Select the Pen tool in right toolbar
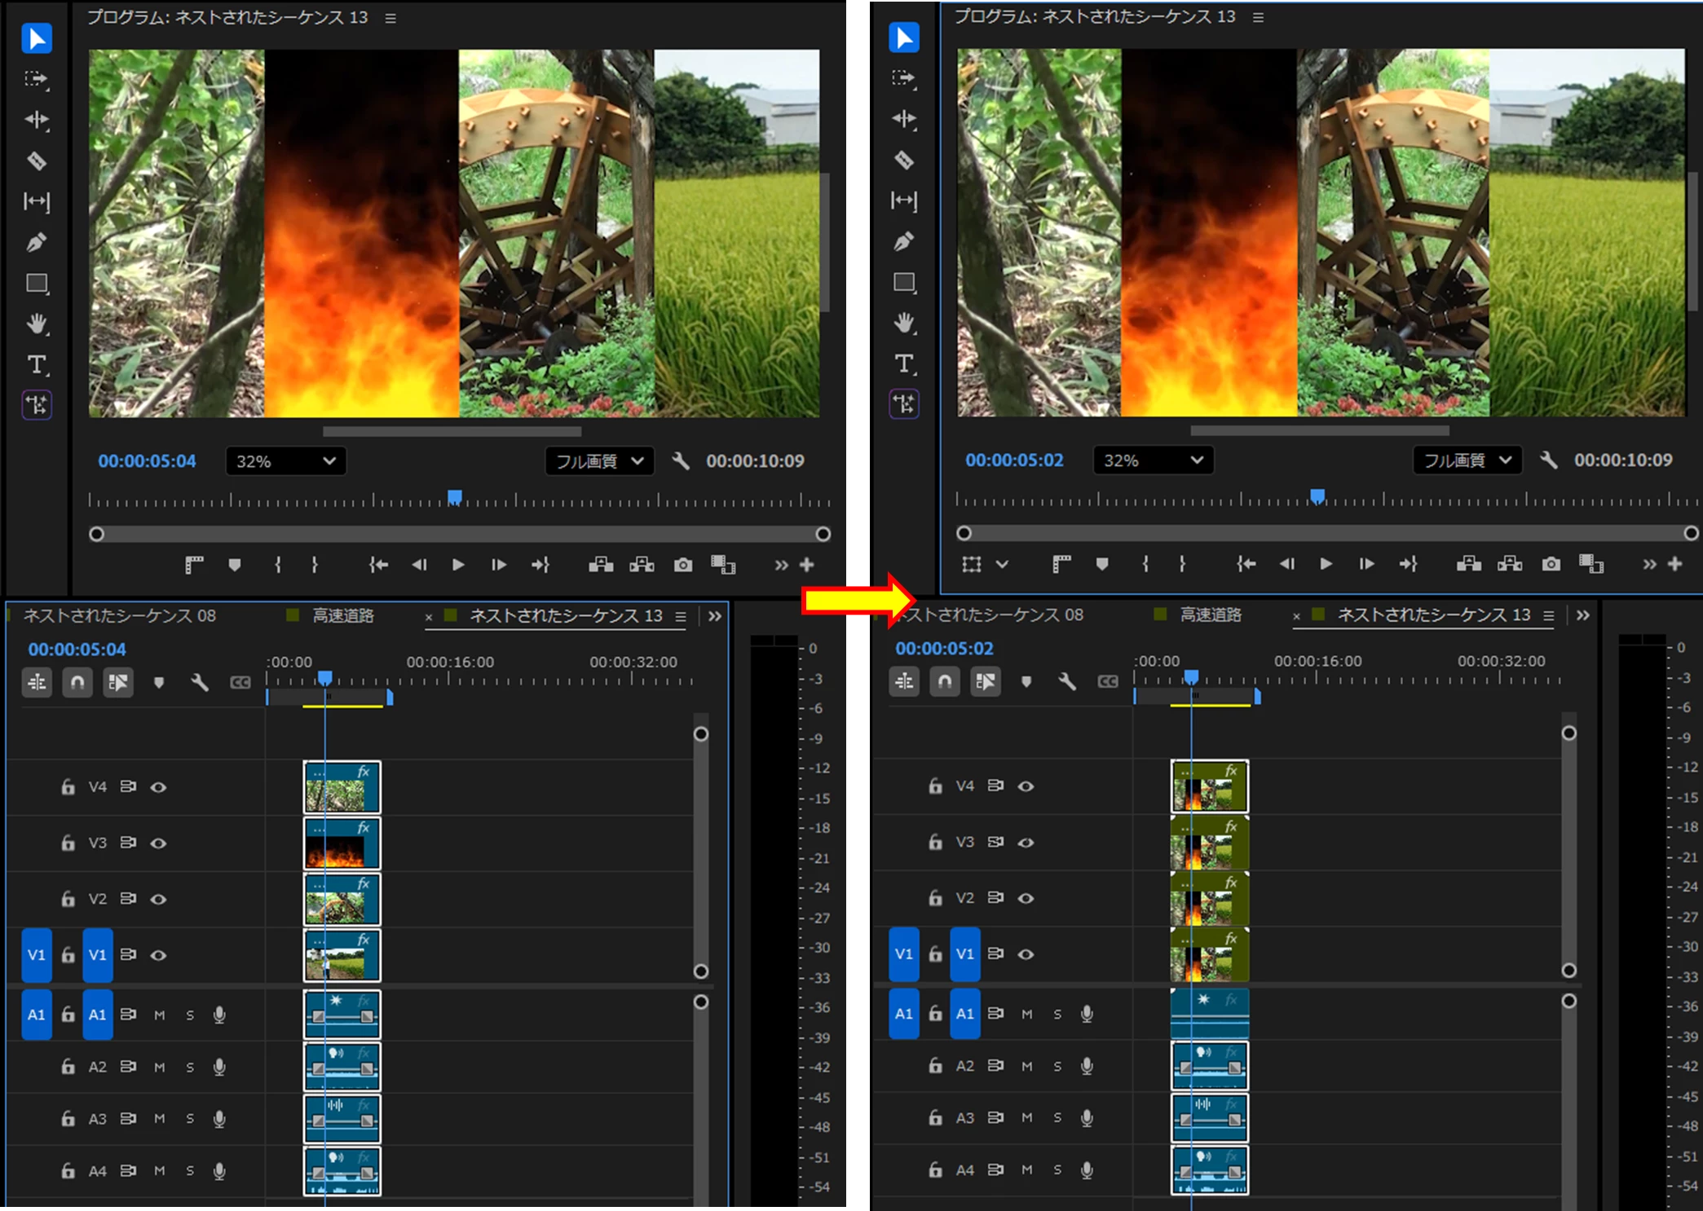The height and width of the screenshot is (1211, 1703). [904, 241]
